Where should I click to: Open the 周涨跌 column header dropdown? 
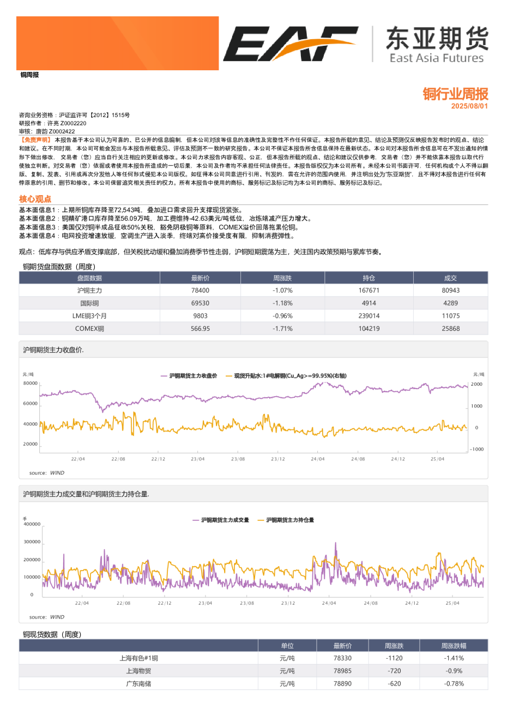click(283, 277)
